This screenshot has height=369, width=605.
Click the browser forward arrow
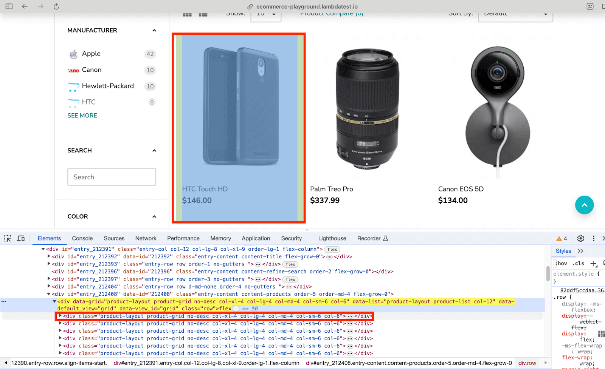[40, 6]
